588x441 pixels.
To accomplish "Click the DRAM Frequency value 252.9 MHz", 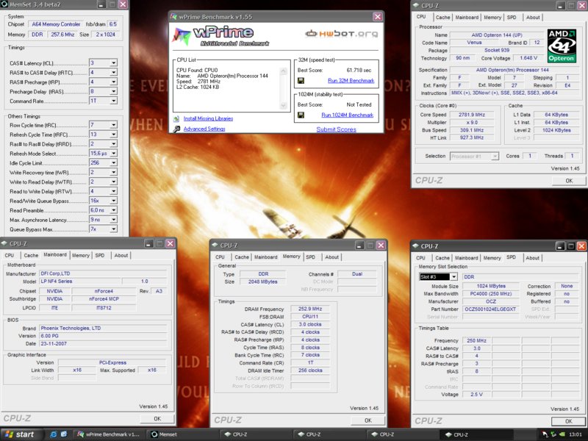I will pyautogui.click(x=310, y=309).
